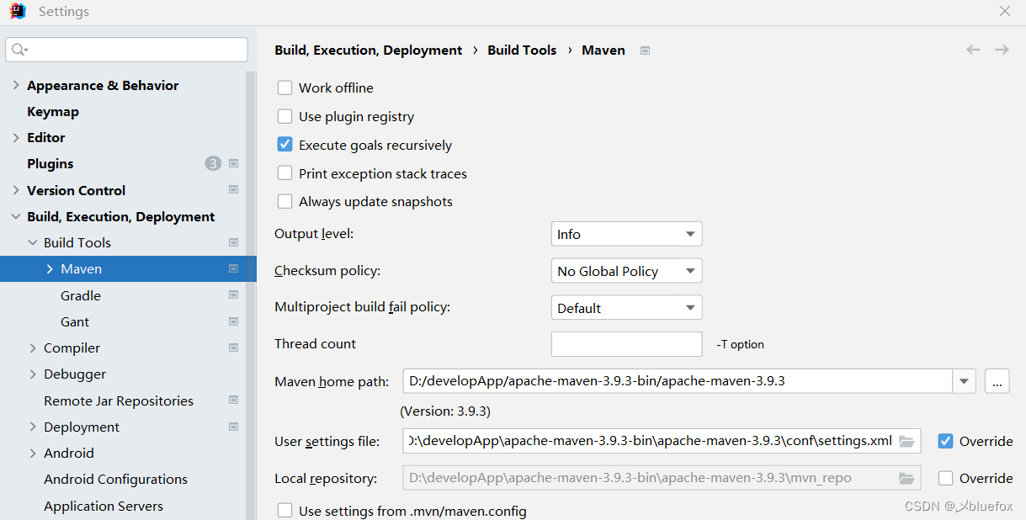Viewport: 1026px width, 520px height.
Task: Click the Maven breadcrumb label
Action: coord(603,50)
